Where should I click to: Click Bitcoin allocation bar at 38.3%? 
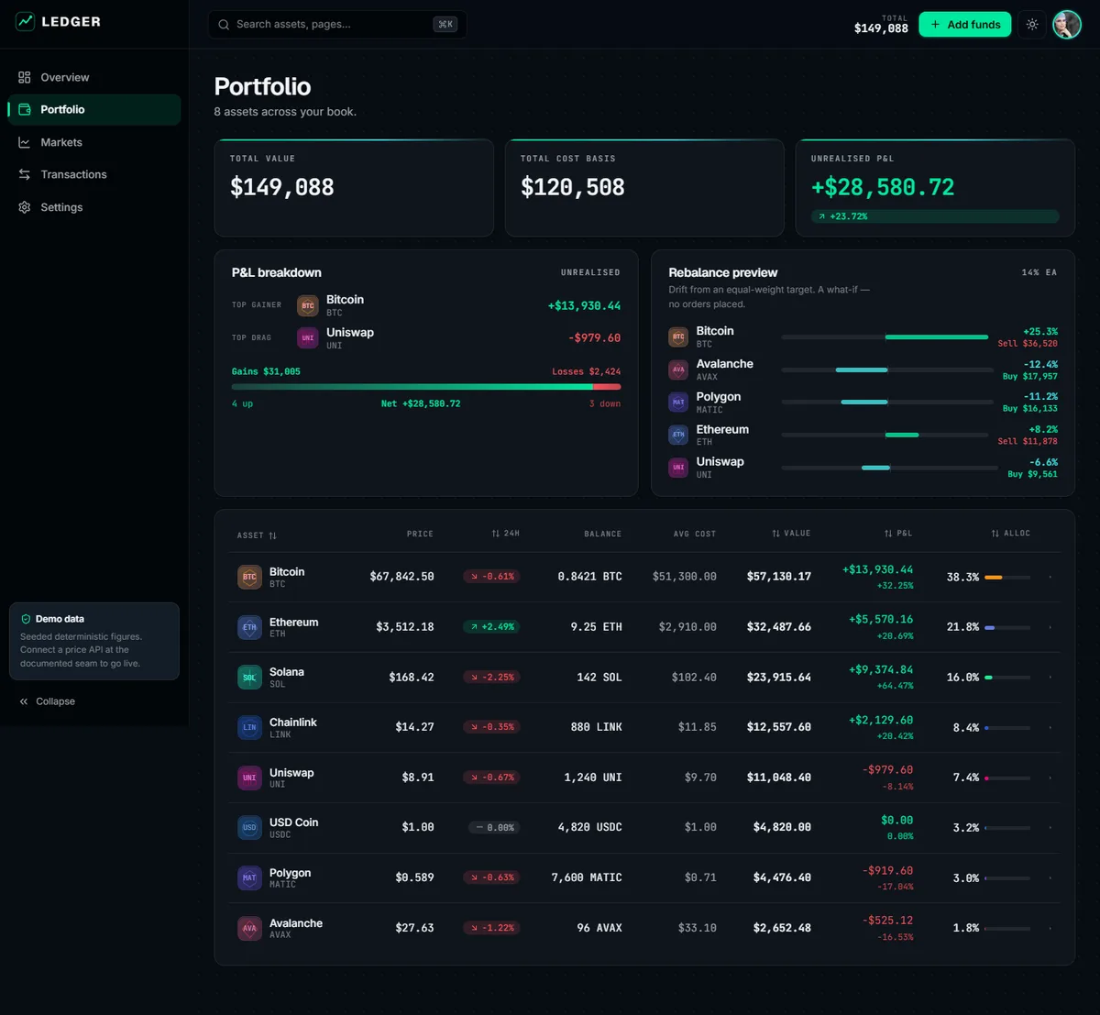tap(1007, 578)
